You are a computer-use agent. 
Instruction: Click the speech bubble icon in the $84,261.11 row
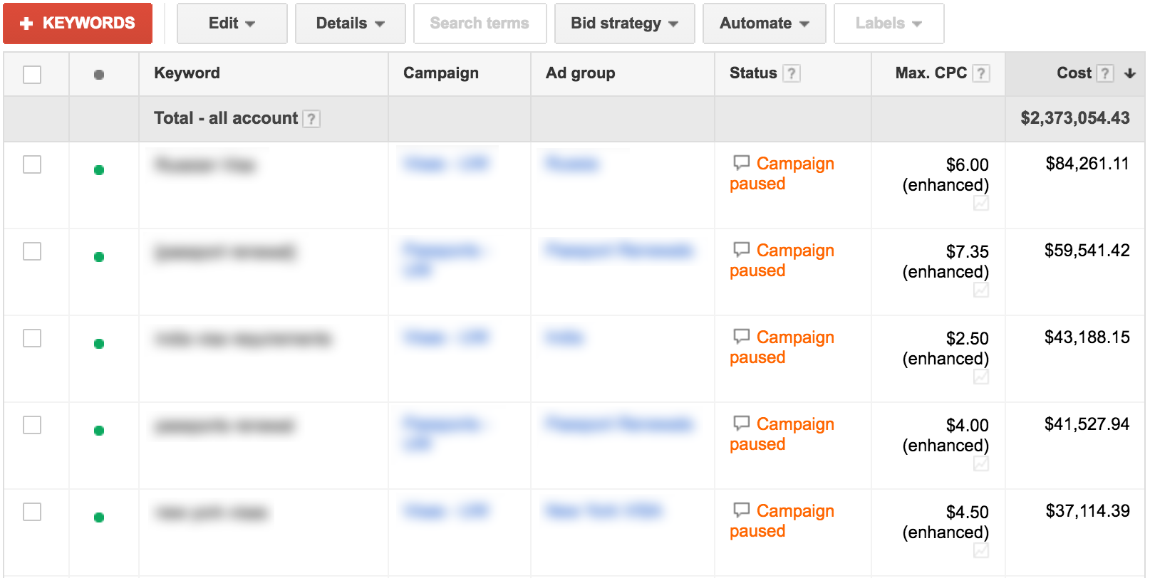(741, 163)
